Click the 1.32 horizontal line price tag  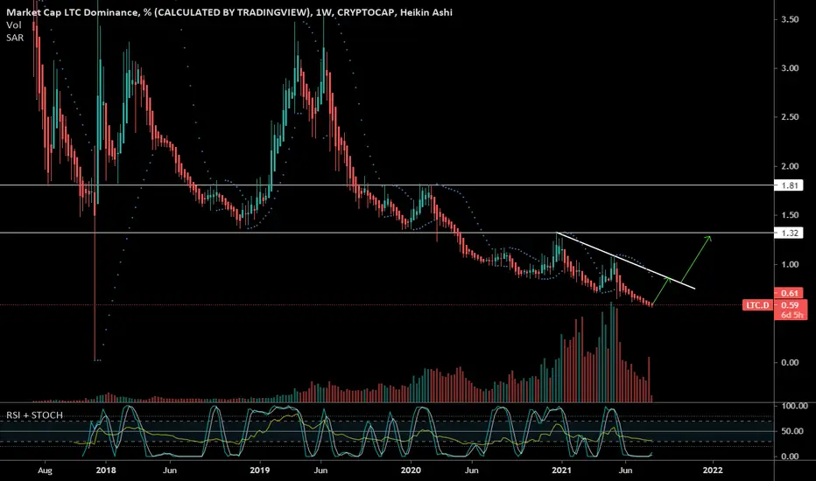[789, 233]
